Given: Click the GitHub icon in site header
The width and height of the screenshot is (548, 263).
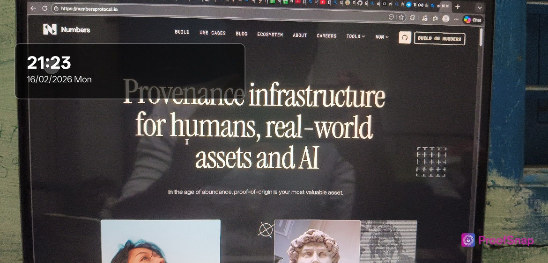Looking at the screenshot, I should 405,38.
